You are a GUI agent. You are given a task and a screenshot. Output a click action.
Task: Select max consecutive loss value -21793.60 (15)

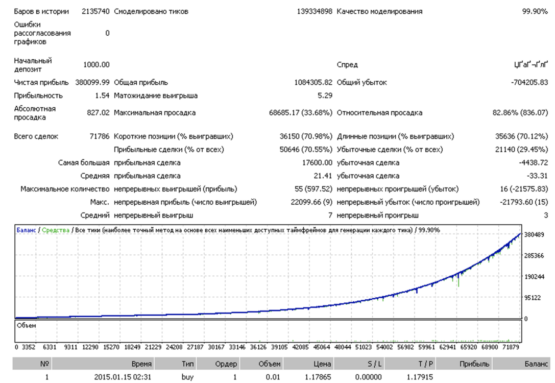(x=524, y=202)
